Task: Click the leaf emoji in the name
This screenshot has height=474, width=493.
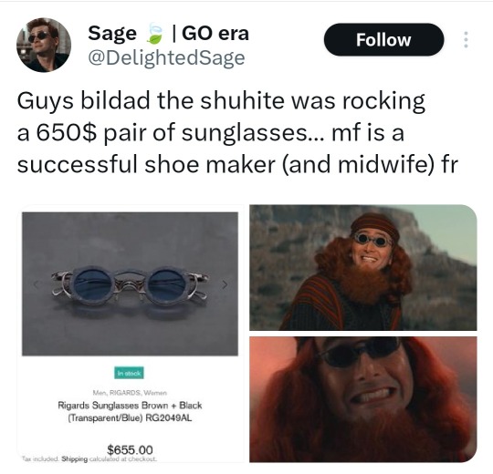Action: pyautogui.click(x=155, y=34)
